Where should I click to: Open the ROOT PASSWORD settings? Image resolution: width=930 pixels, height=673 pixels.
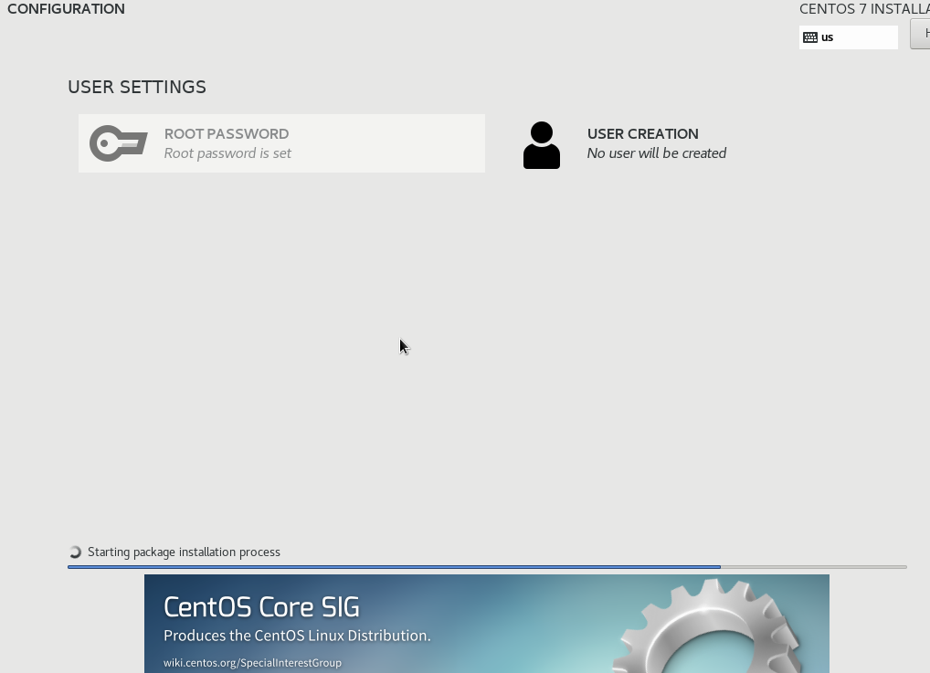click(x=281, y=143)
